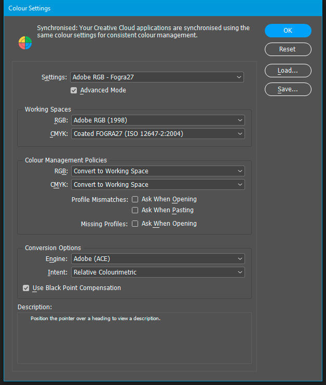Expand the conversion Engine dropdown
This screenshot has width=326, height=385.
pos(158,258)
